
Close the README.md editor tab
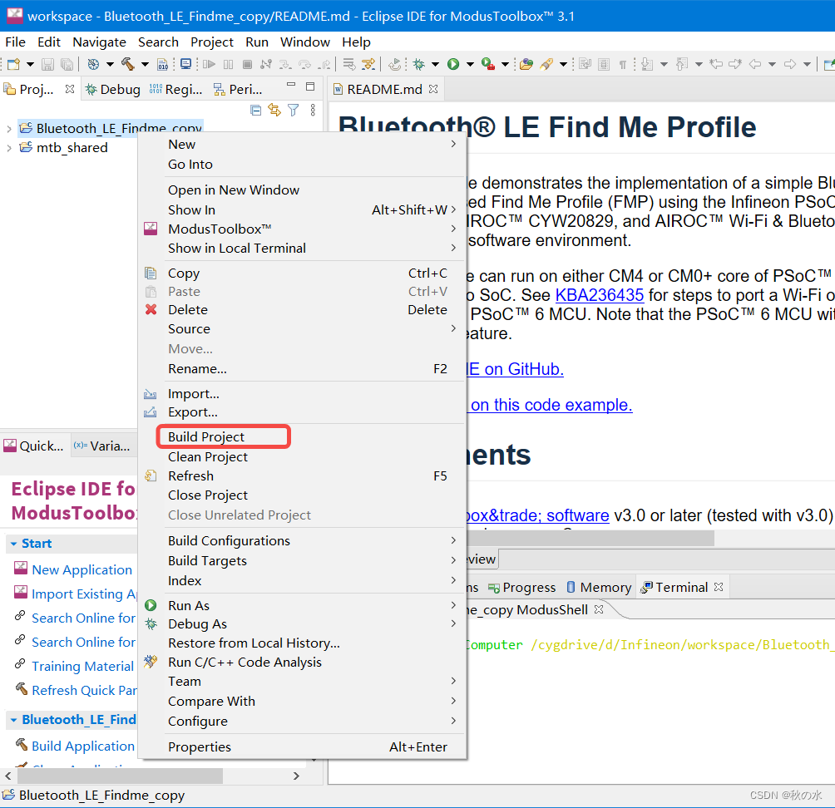(433, 89)
